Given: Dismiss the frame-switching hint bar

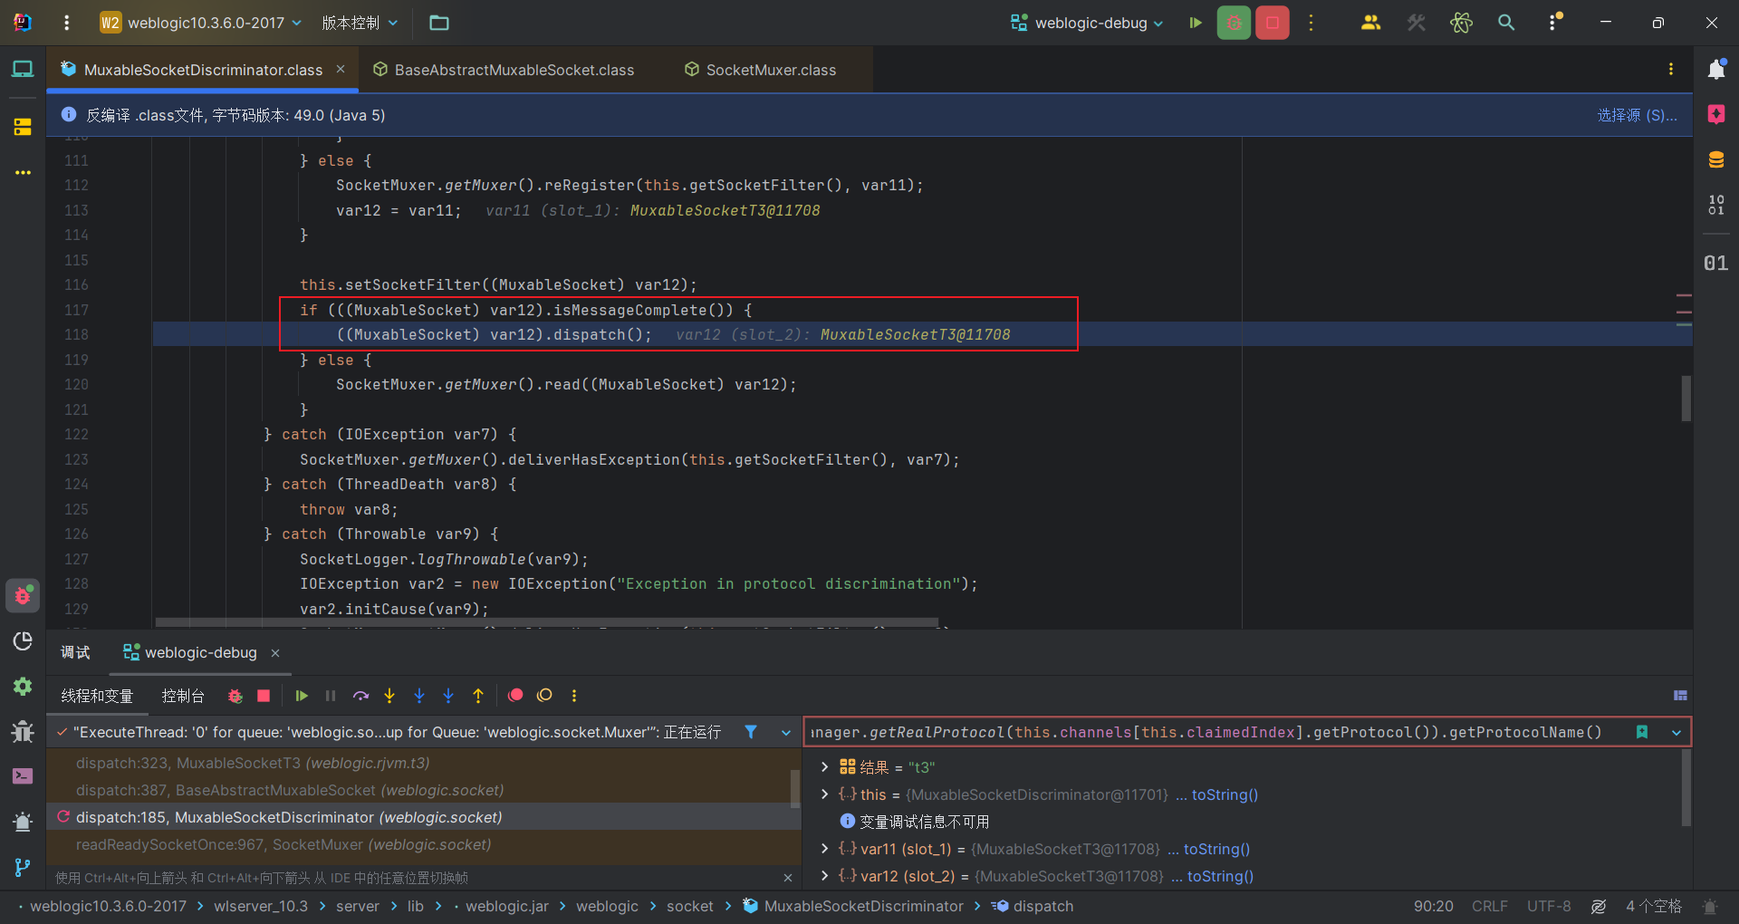Looking at the screenshot, I should tap(788, 878).
